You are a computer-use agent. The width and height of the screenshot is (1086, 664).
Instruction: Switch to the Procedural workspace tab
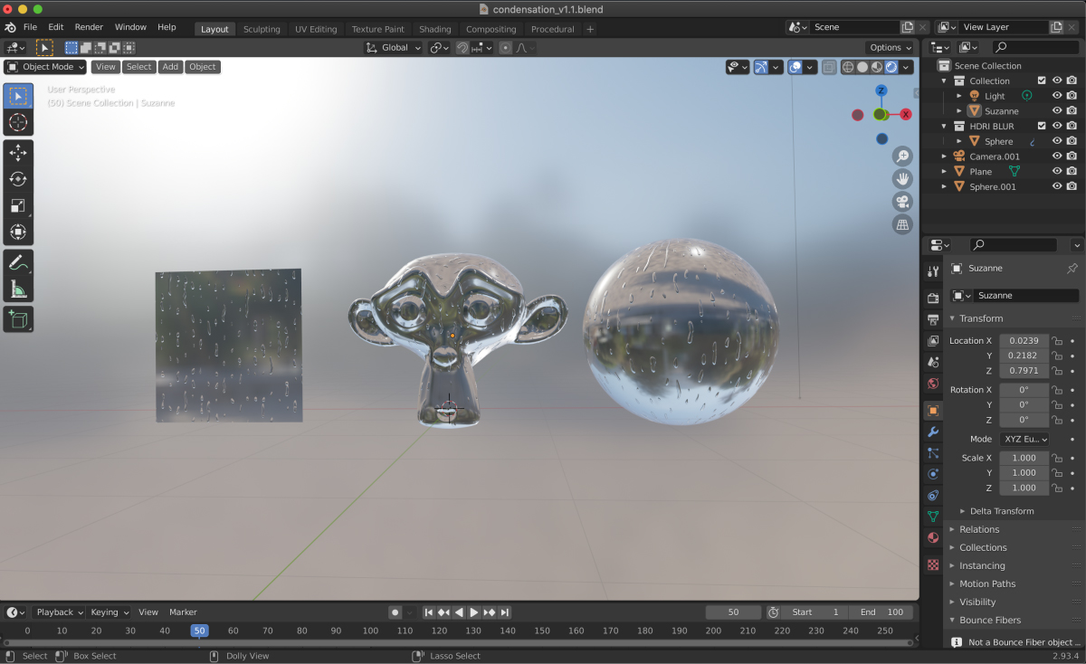point(553,29)
